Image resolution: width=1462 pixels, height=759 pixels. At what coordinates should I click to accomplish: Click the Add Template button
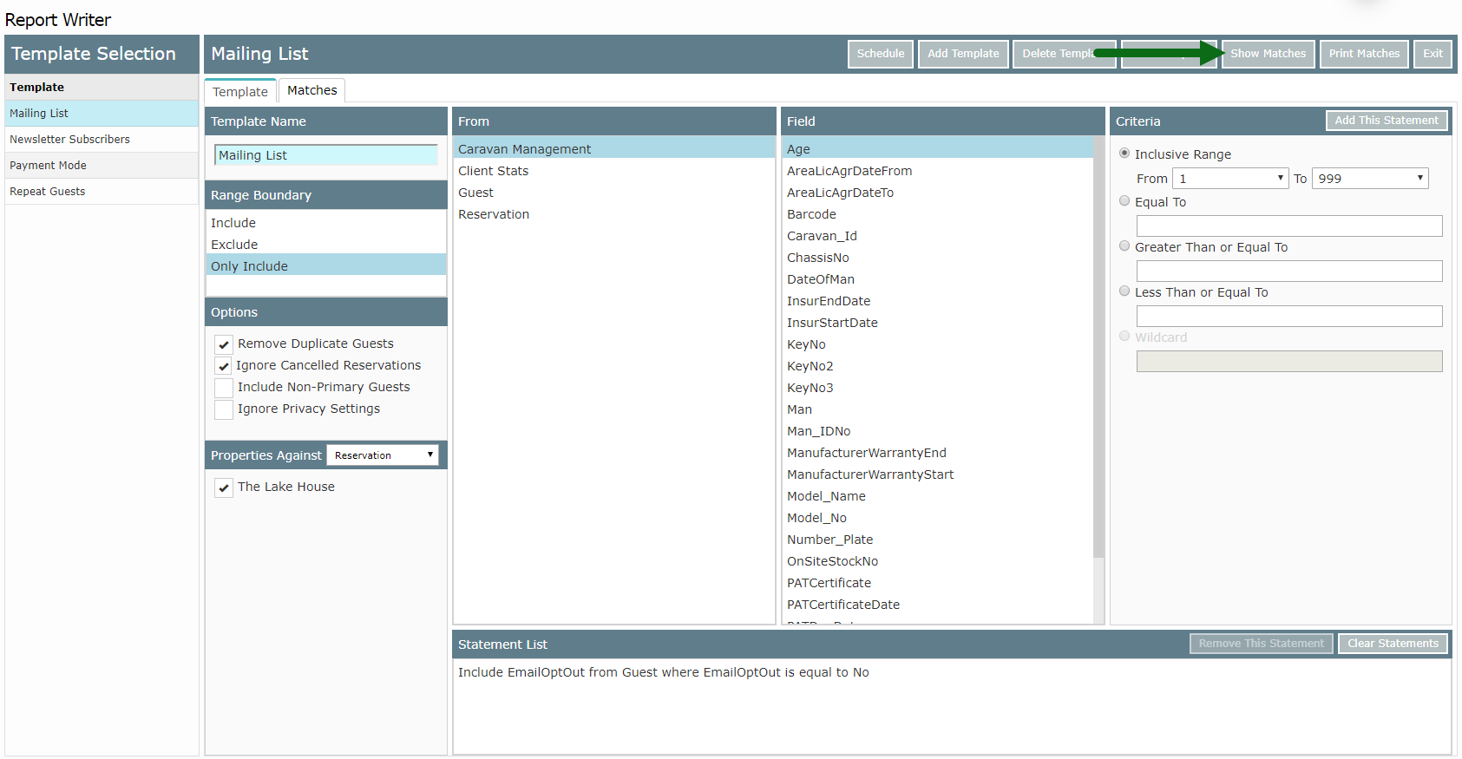click(x=963, y=54)
